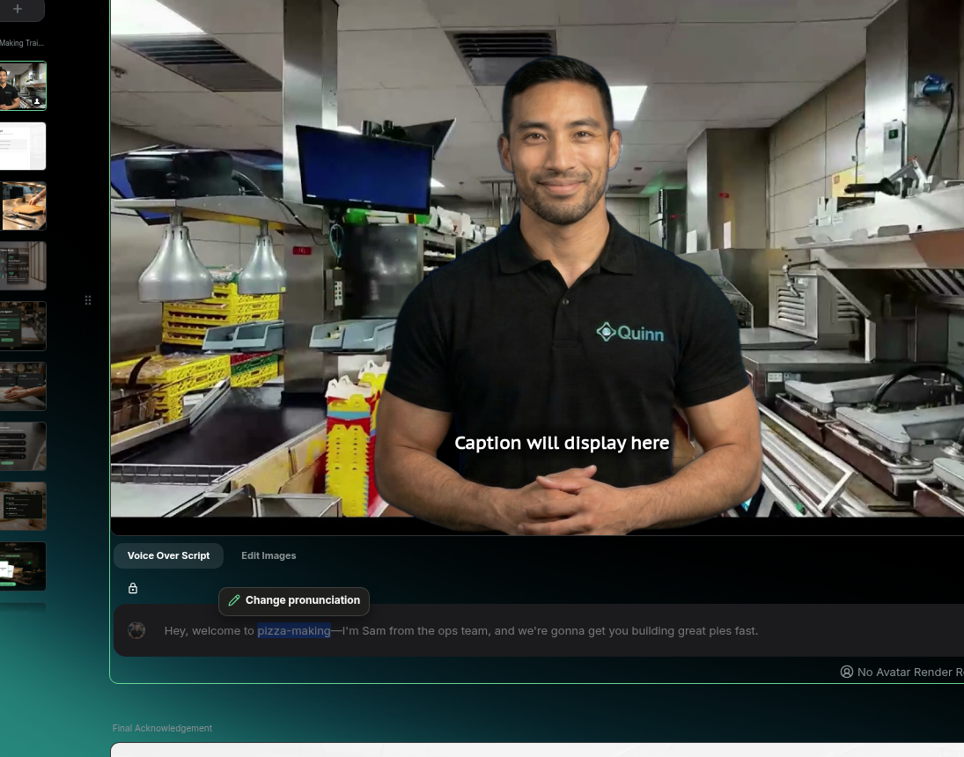Viewport: 964px width, 757px height.
Task: Open the thumbnail with green answer options
Action: click(23, 326)
